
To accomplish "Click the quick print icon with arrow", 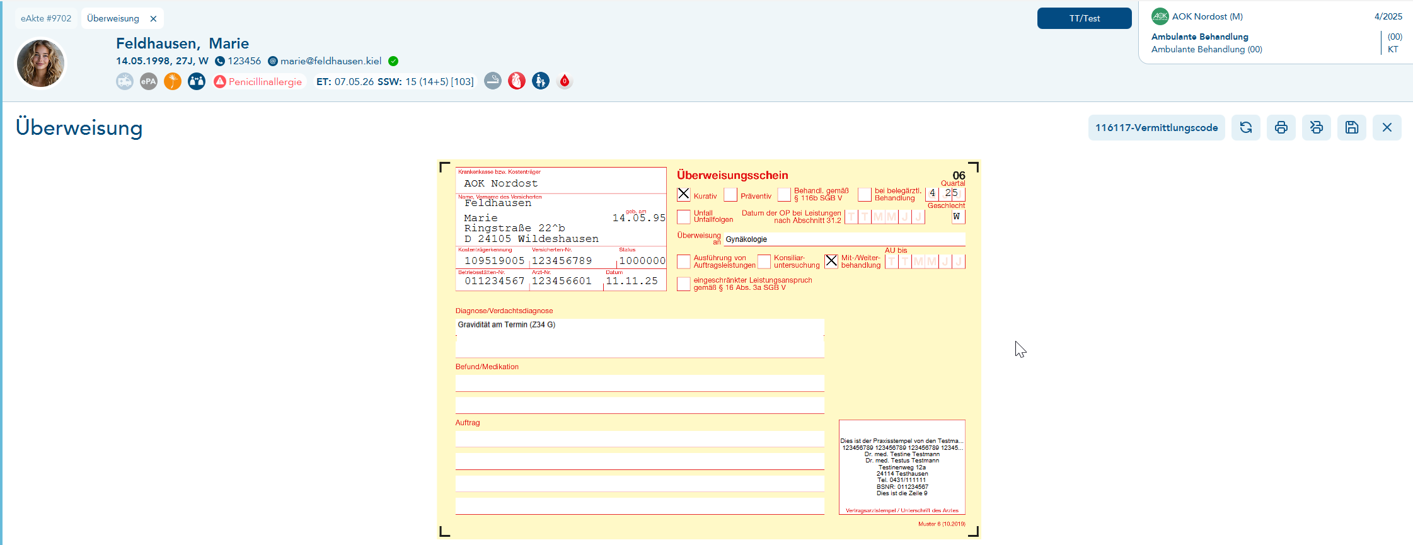I will [x=1317, y=127].
